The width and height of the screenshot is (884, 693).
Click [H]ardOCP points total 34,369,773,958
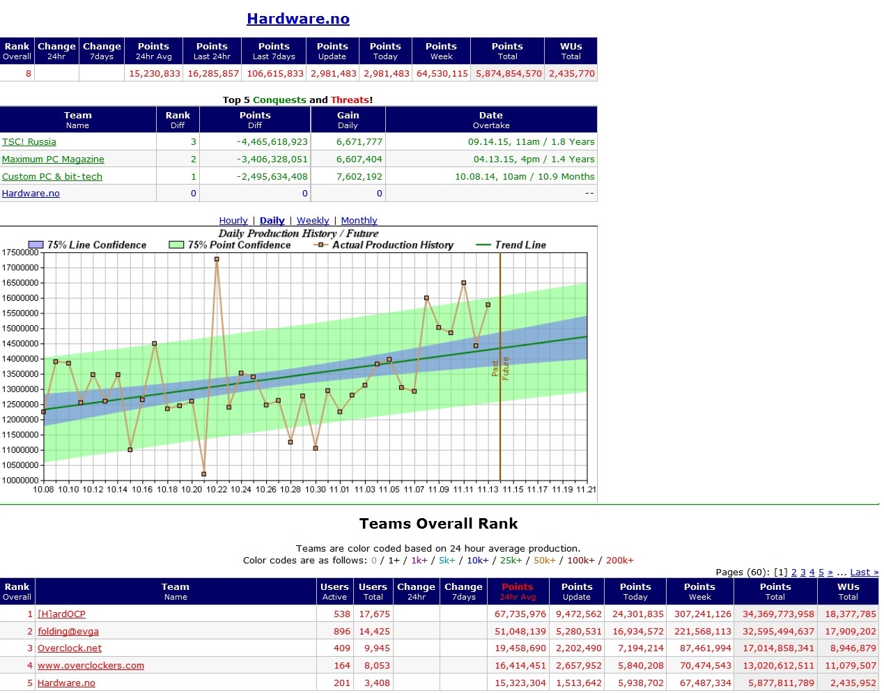[x=778, y=614]
